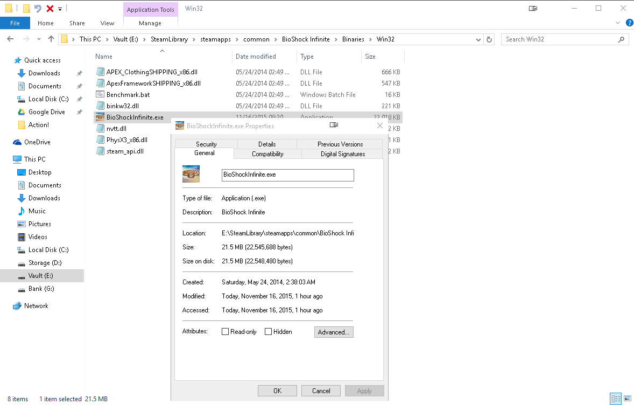Toggle the Hidden attribute checkbox
Screen dimensions: 634x405
(268, 332)
